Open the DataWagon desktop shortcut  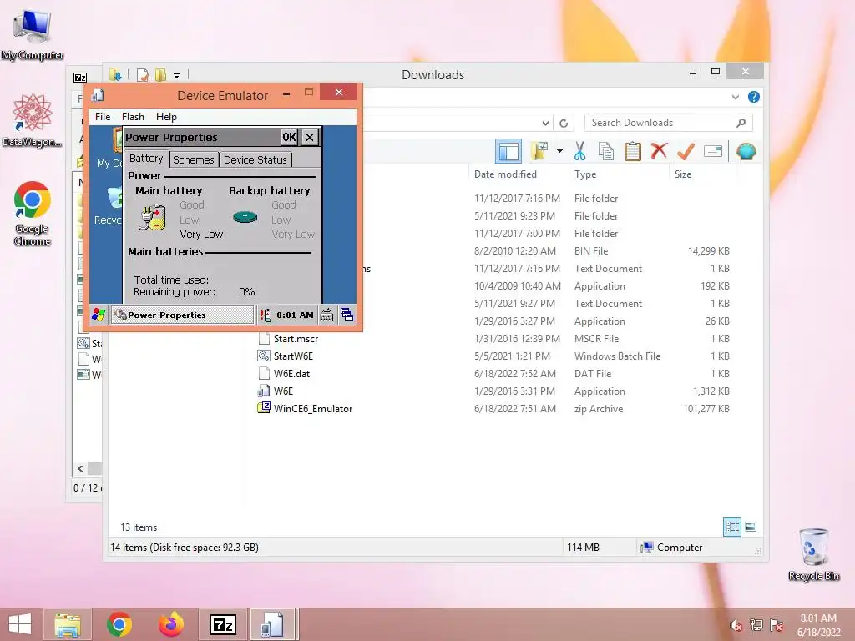[33, 120]
